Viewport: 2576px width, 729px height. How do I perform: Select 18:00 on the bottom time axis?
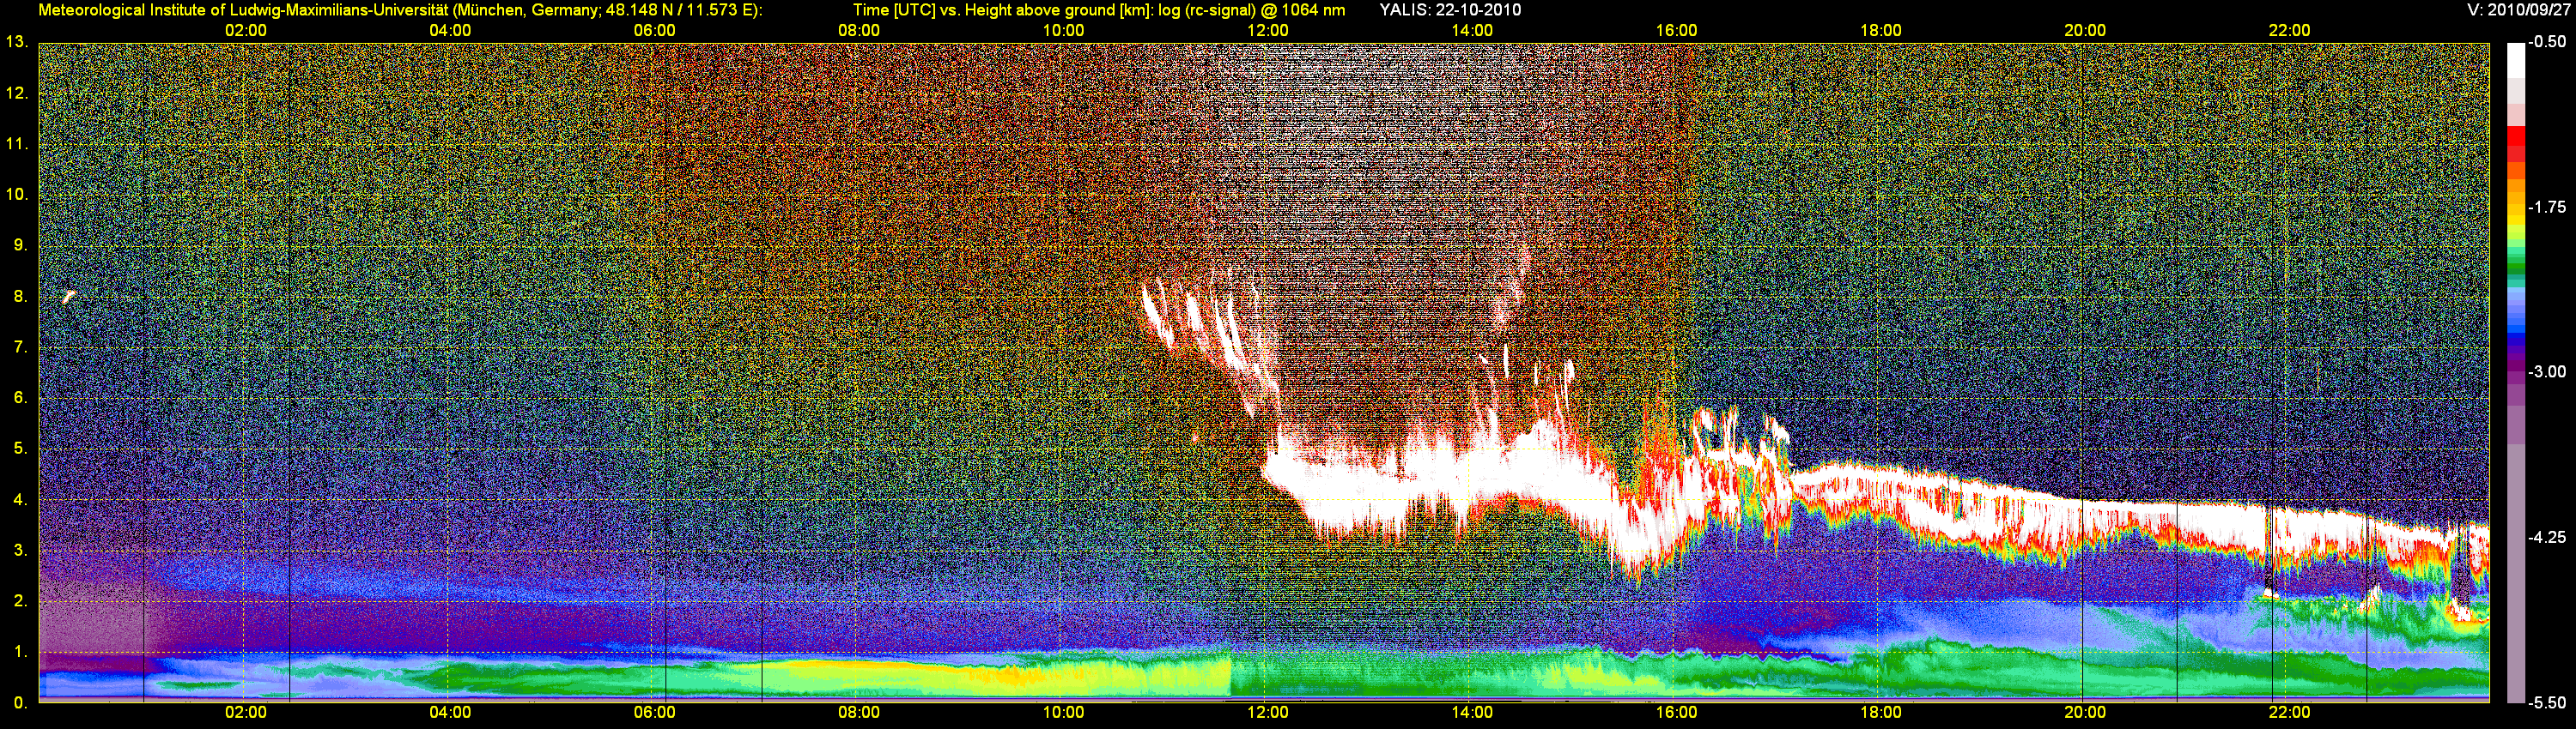tap(1880, 712)
